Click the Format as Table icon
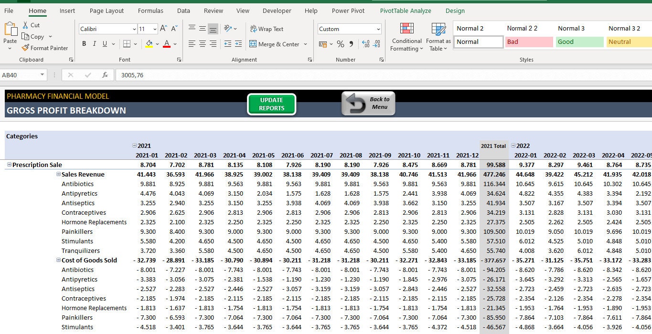The image size is (652, 334). pyautogui.click(x=438, y=36)
